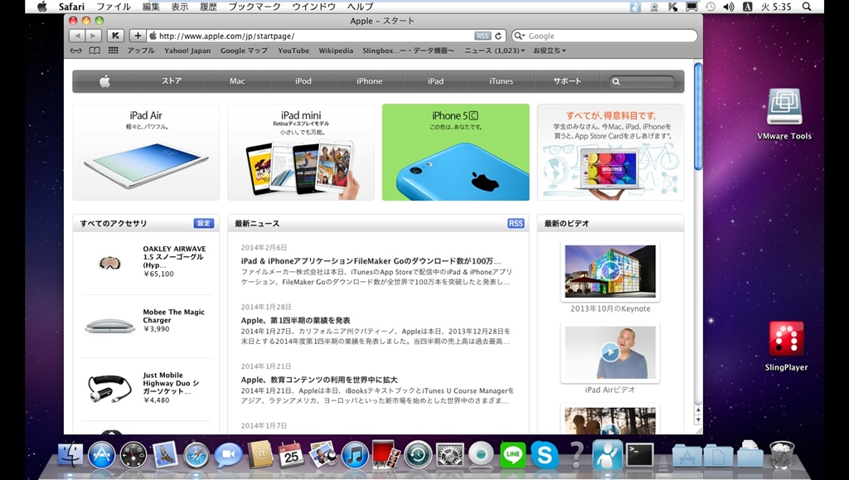Open the Google search engine dropdown
849x480 pixels.
[519, 36]
